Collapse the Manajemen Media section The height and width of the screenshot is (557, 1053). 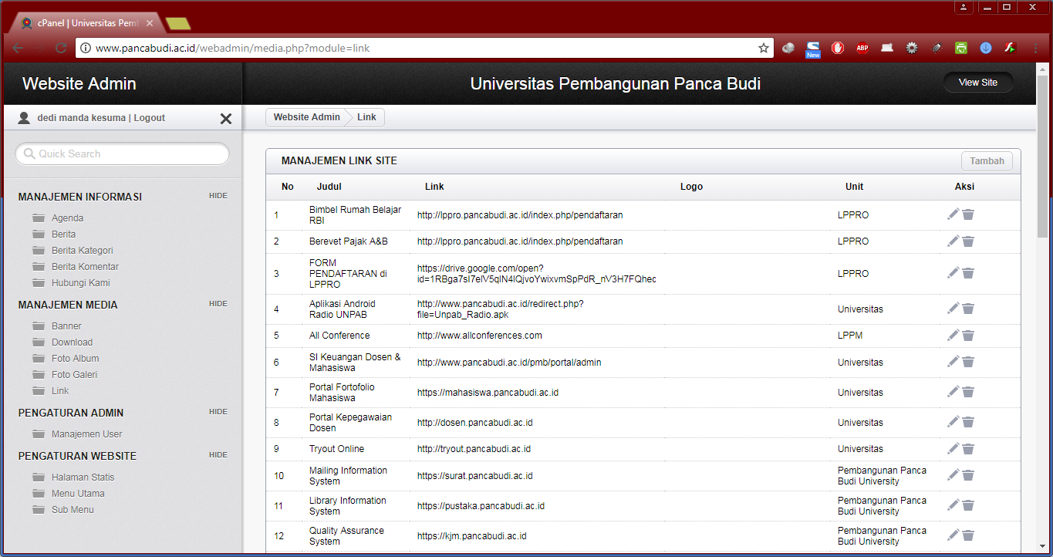218,304
